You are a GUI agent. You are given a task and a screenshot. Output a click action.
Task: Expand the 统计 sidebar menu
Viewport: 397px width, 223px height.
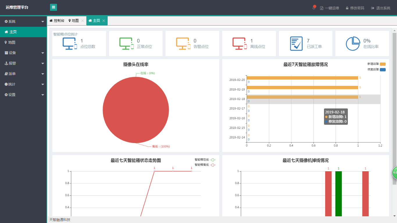[23, 84]
